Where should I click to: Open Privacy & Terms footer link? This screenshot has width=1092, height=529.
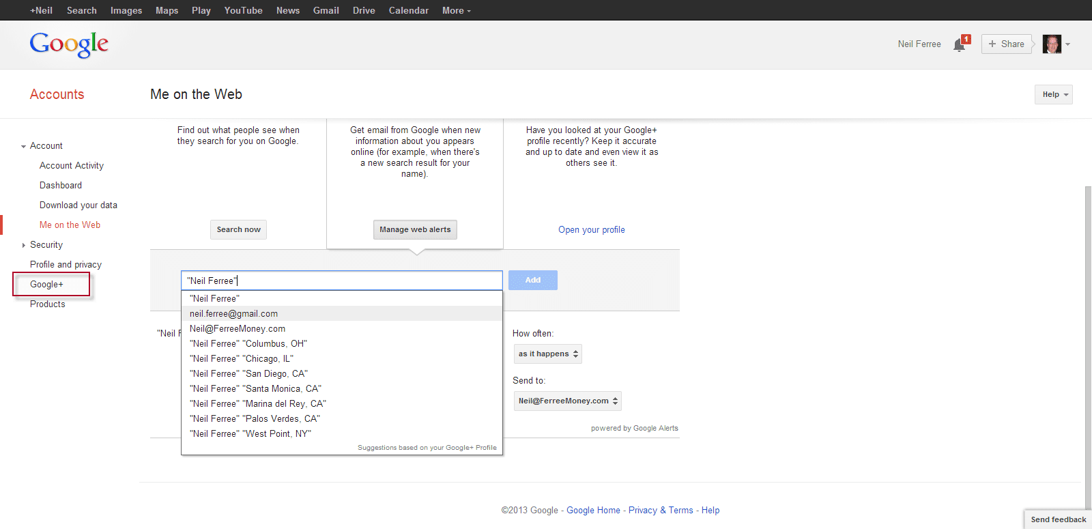pos(661,510)
